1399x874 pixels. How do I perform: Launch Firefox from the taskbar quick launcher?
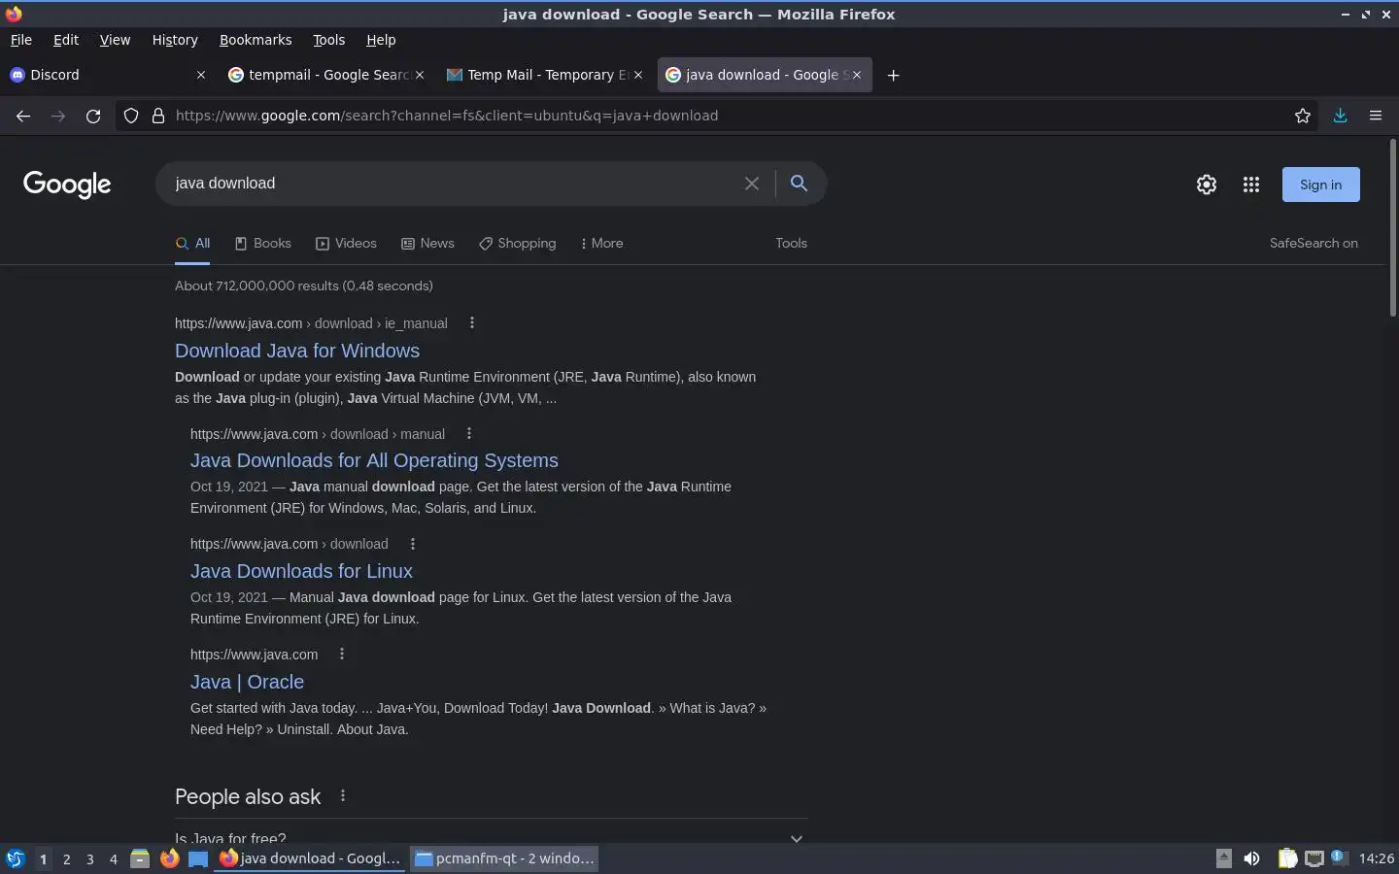click(x=170, y=858)
